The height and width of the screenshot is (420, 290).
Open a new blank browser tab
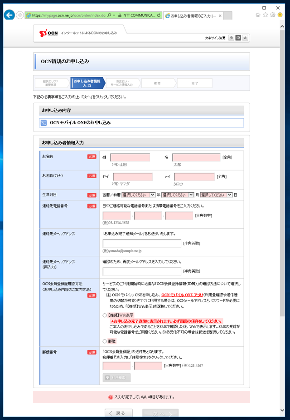(227, 15)
